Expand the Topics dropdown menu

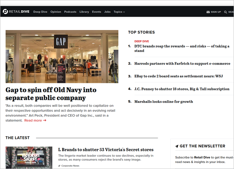pos(119,12)
